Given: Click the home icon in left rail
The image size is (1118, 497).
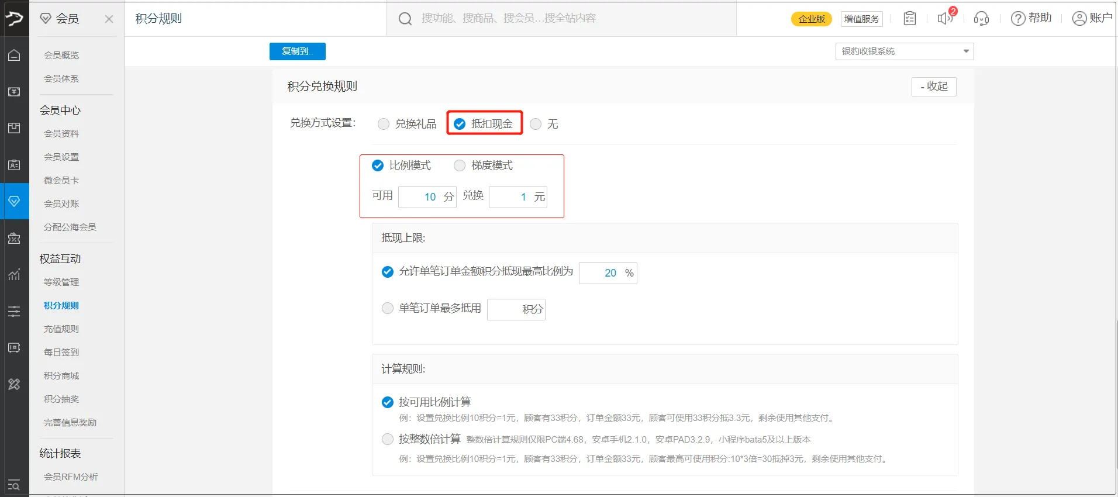Looking at the screenshot, I should (14, 55).
